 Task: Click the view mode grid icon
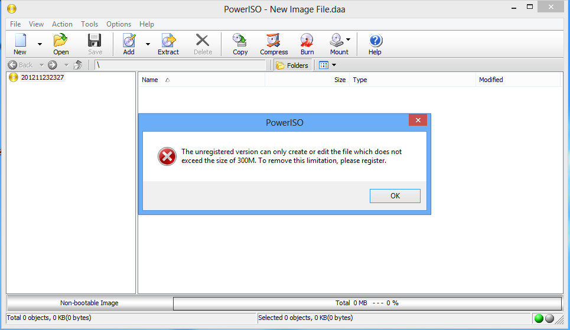coord(324,65)
